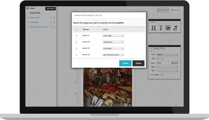Screen dimensions: 209x120
Task: Duplicate the Diego Rivera page
Action: click(x=51, y=17)
